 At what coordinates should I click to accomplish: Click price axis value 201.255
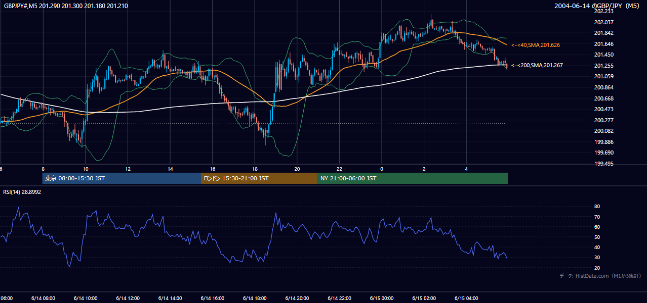tap(603, 66)
